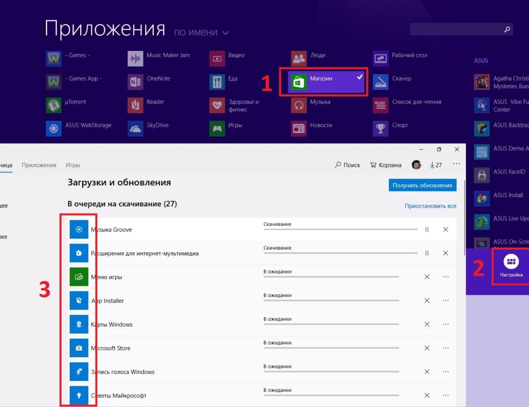Image resolution: width=529 pixels, height=407 pixels.
Task: Click the apps search input field
Action: [461, 29]
